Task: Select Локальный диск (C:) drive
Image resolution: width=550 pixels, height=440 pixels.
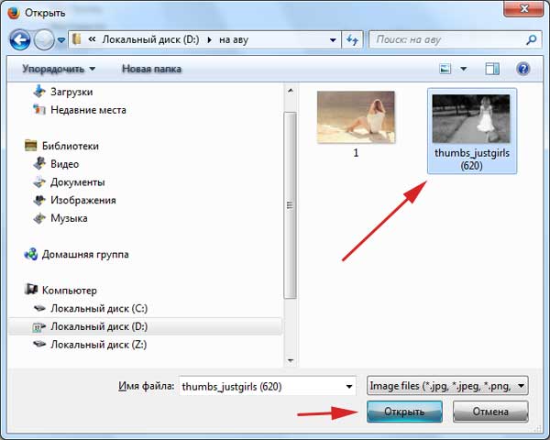Action: click(98, 308)
